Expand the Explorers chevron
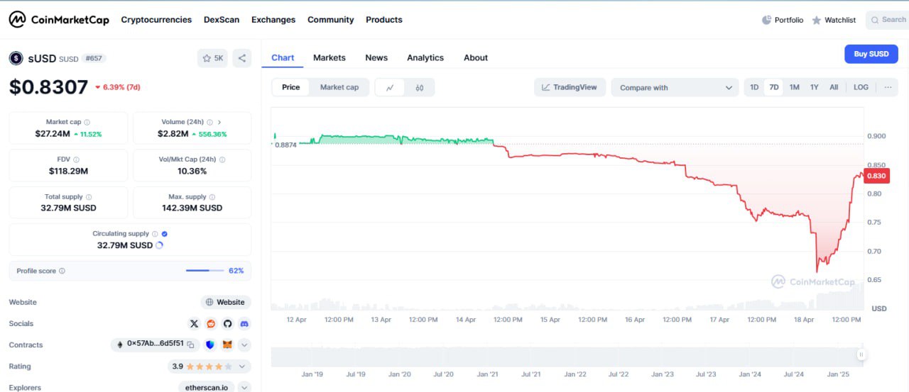The image size is (909, 392). point(244,388)
